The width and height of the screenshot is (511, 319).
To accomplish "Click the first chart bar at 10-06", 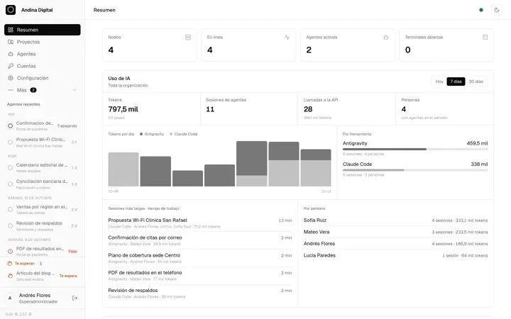I will pyautogui.click(x=123, y=169).
